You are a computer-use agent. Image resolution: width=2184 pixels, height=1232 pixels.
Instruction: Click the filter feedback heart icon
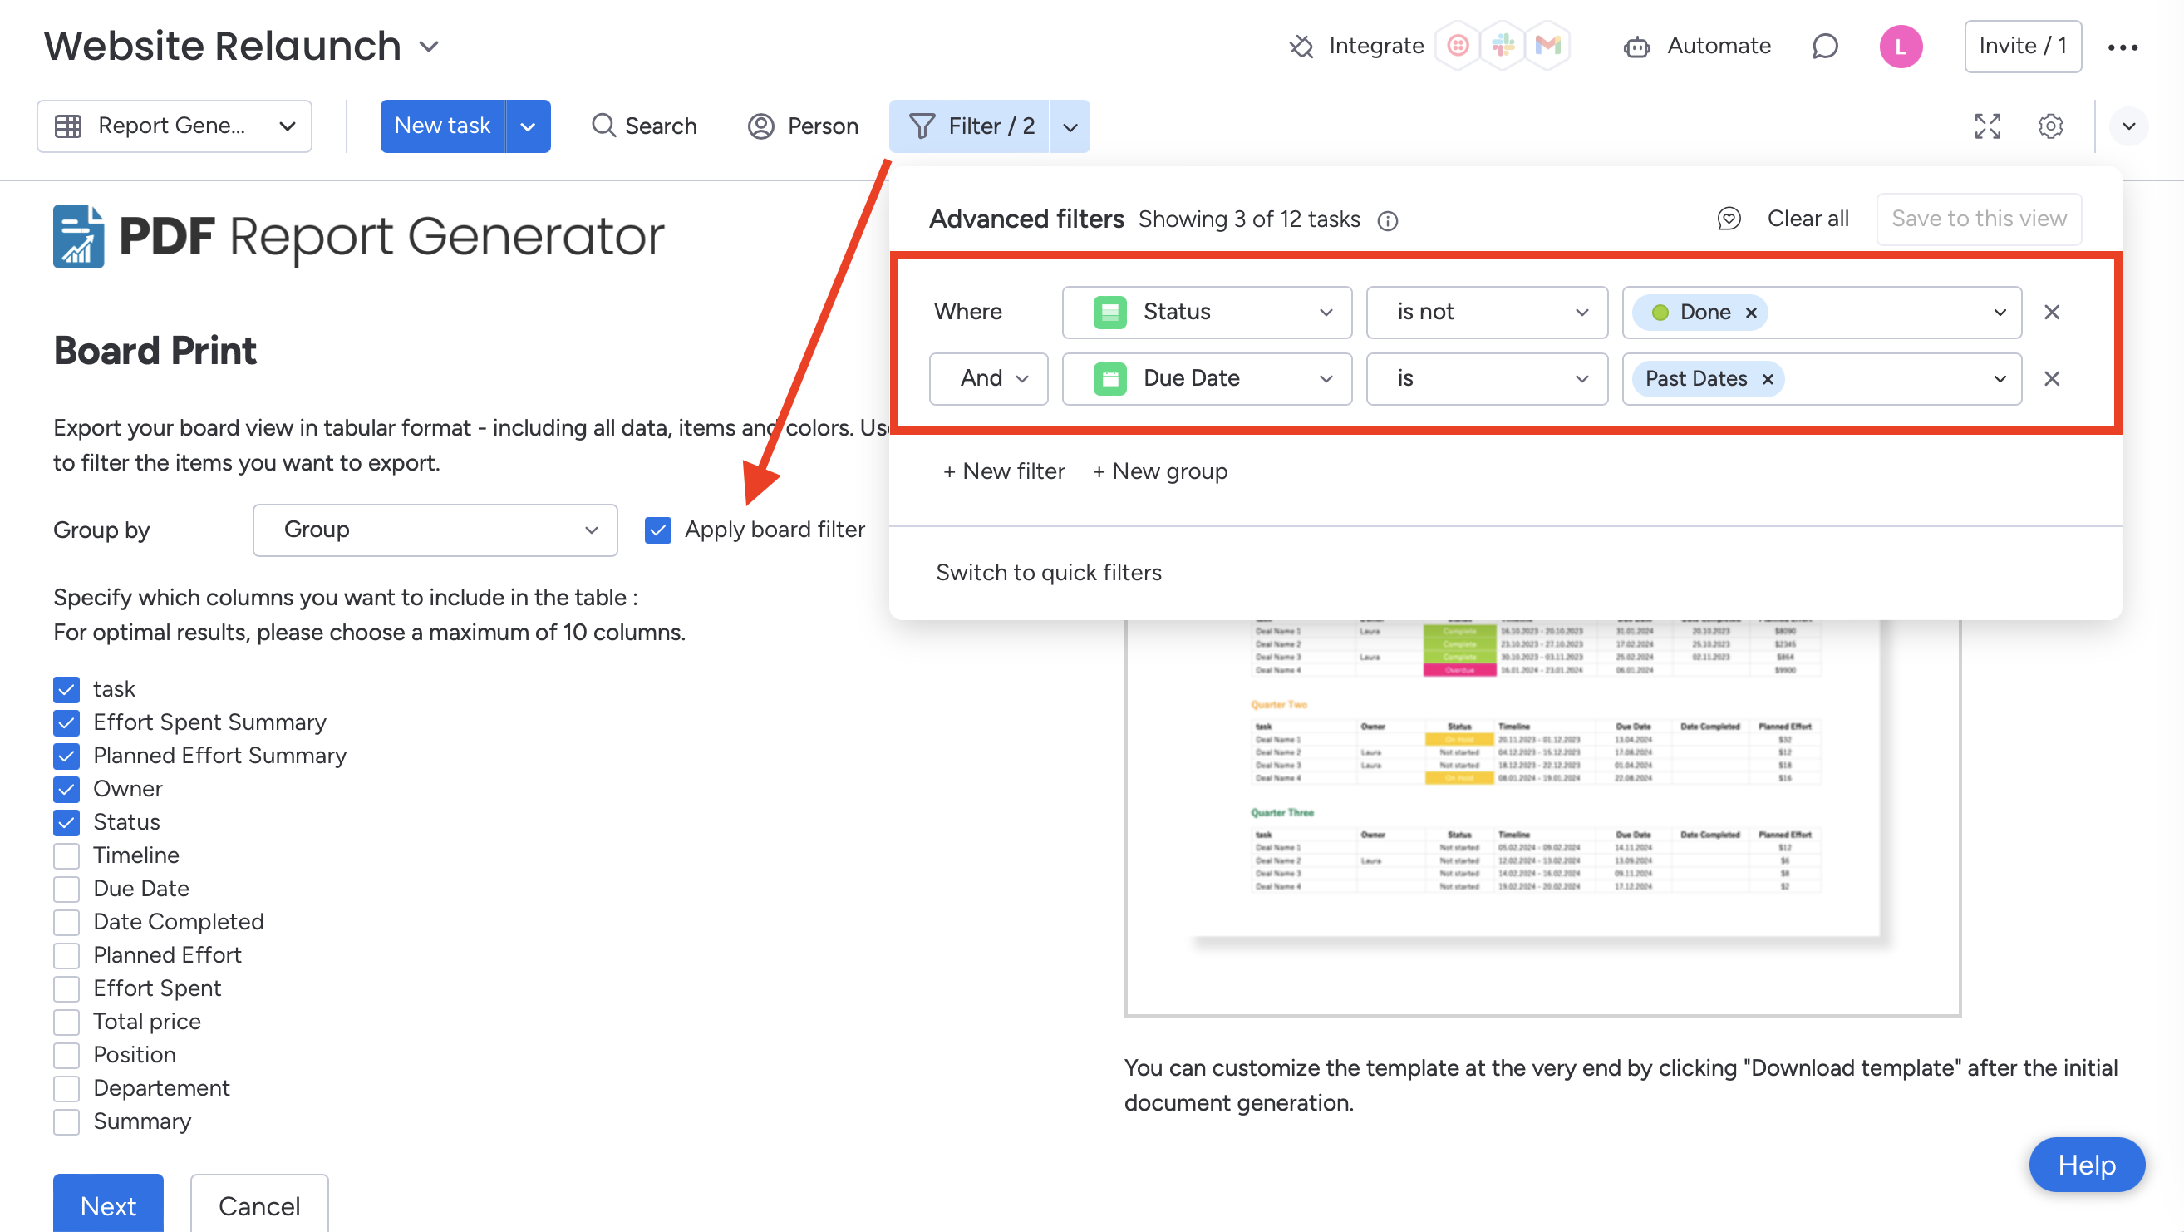coord(1729,219)
